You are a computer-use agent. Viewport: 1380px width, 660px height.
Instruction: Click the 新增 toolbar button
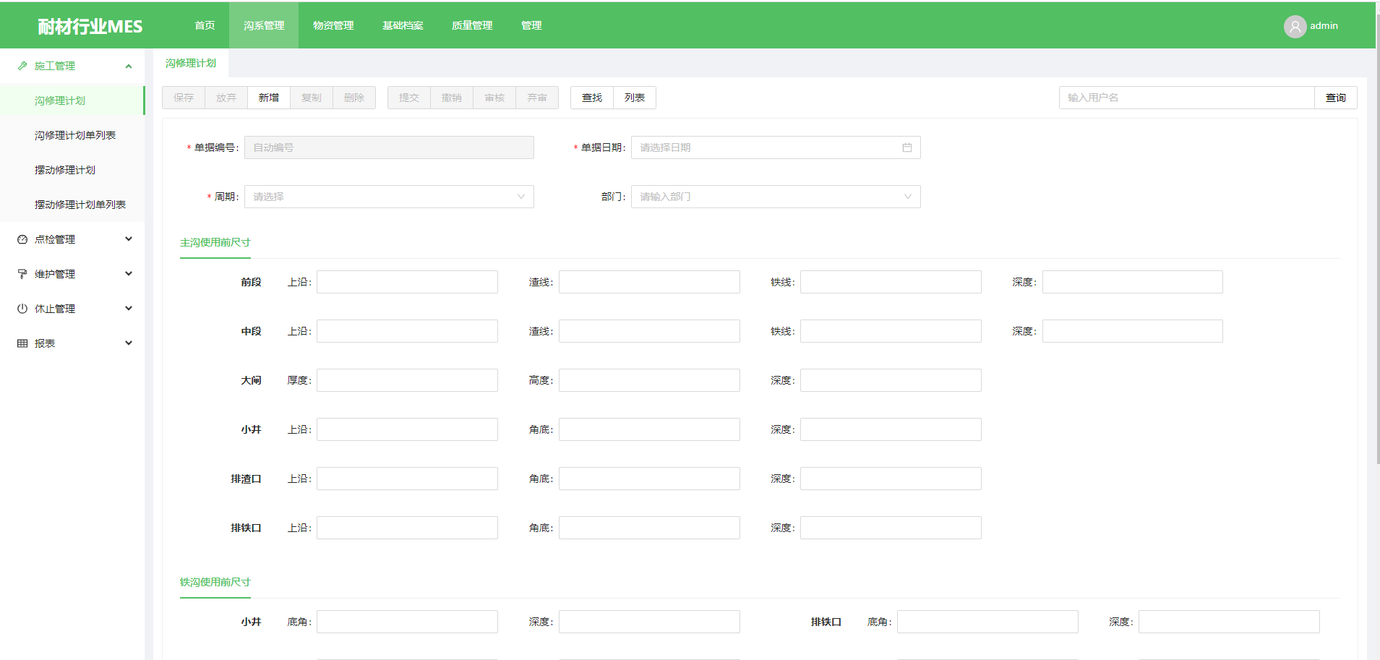pos(269,98)
